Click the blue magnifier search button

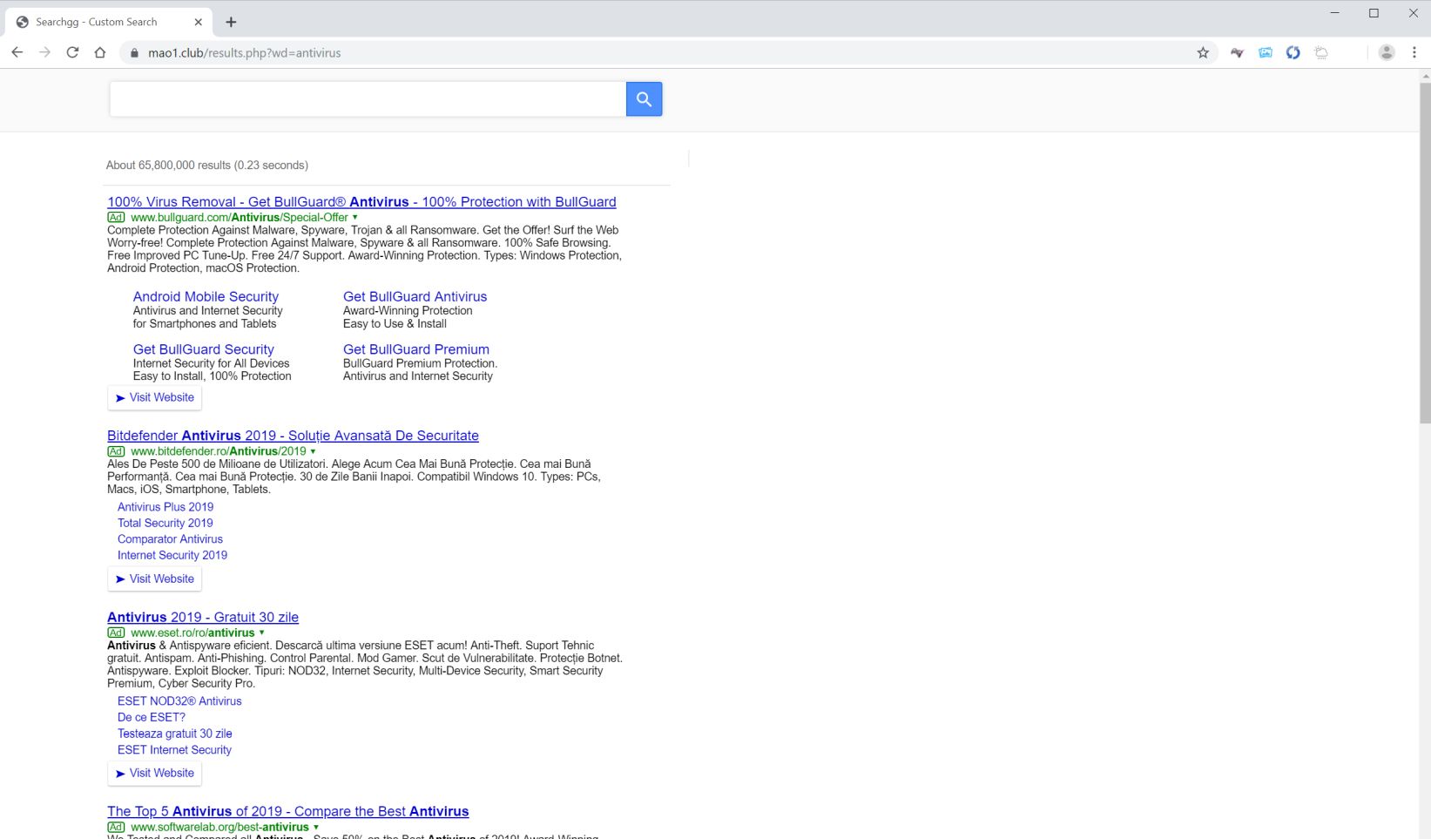(x=644, y=98)
